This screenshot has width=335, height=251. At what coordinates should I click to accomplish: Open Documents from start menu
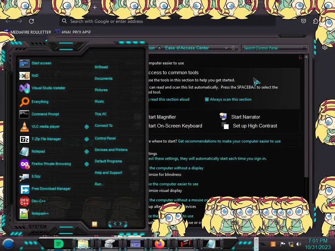click(103, 78)
